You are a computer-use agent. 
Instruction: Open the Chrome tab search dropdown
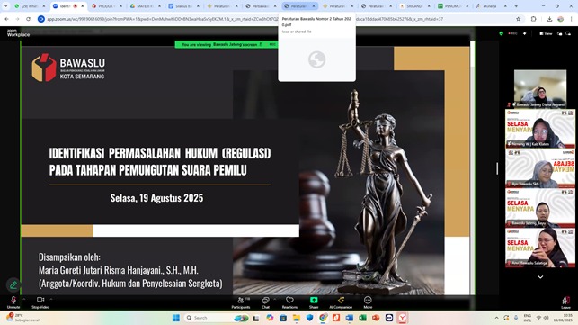pyautogui.click(x=5, y=6)
